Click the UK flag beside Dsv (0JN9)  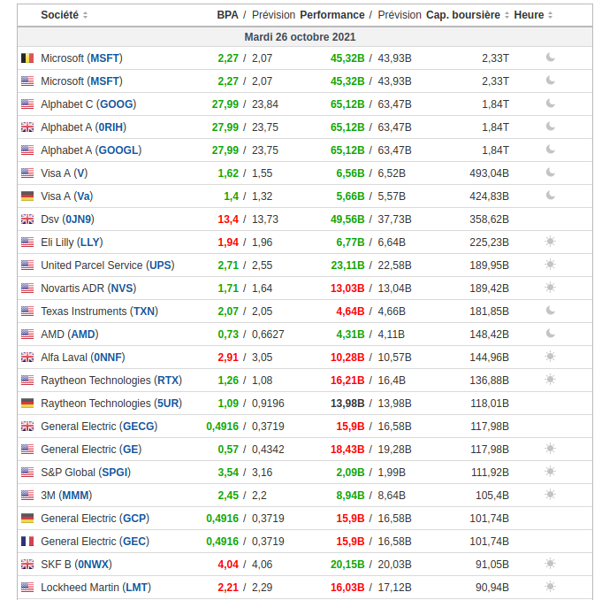click(27, 219)
